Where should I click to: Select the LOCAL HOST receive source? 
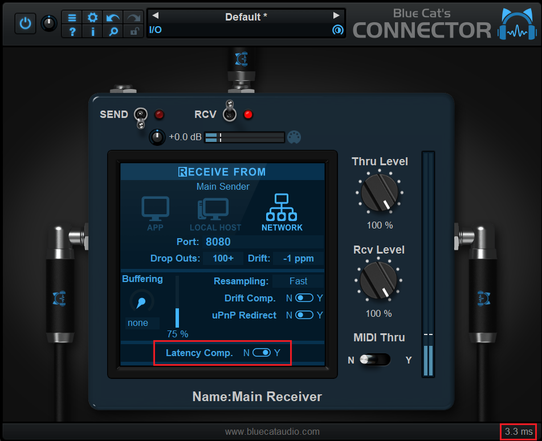point(215,214)
